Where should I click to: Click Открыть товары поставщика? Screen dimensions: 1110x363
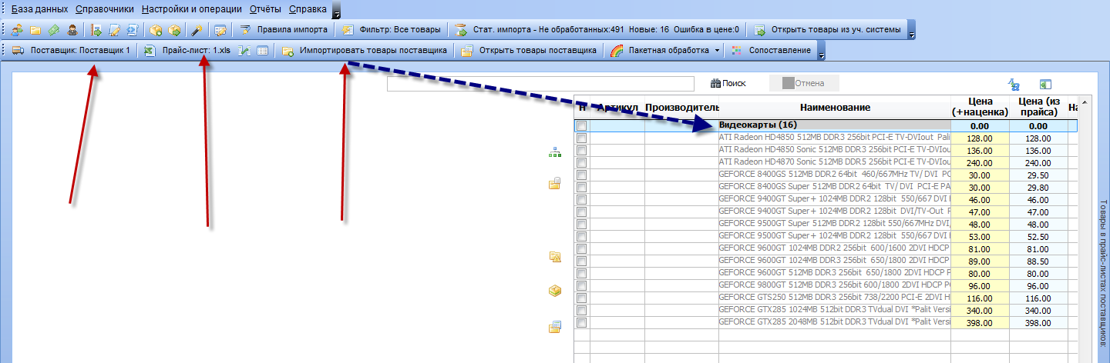point(529,51)
